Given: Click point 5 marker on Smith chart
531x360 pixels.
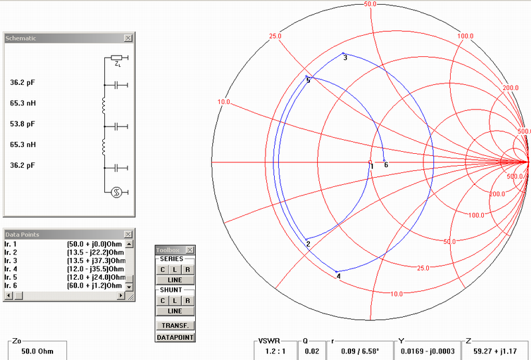Looking at the screenshot, I should 307,76.
